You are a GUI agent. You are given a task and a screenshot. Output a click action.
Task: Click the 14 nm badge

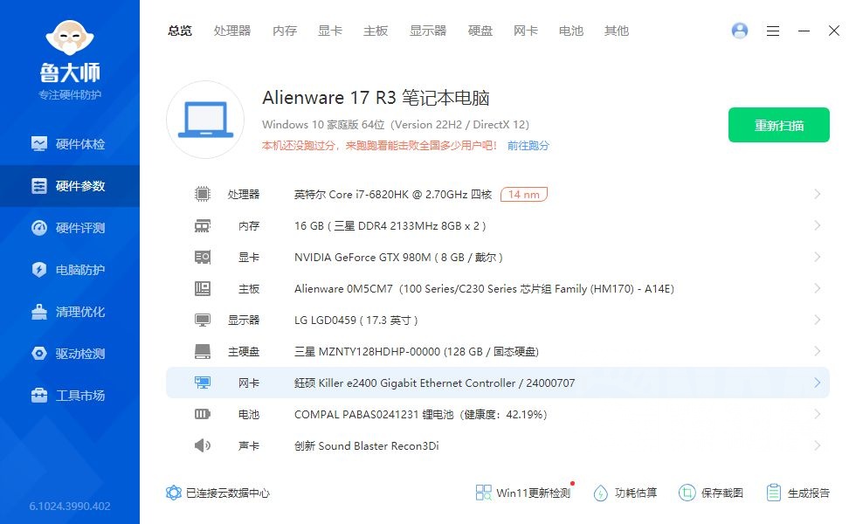[x=523, y=194]
